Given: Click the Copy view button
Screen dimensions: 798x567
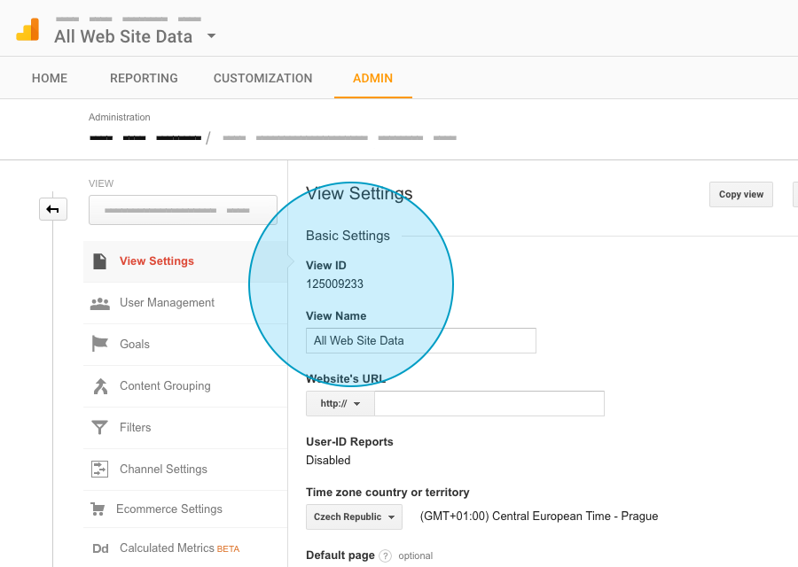Looking at the screenshot, I should pyautogui.click(x=741, y=194).
